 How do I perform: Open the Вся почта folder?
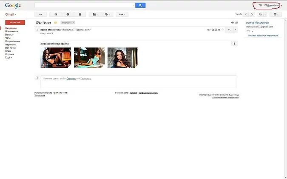(10, 48)
